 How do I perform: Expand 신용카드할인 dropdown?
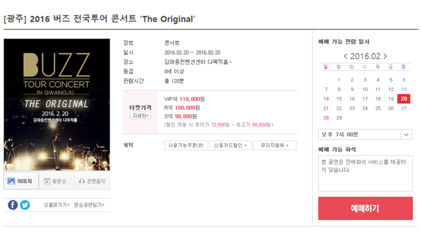(230, 145)
